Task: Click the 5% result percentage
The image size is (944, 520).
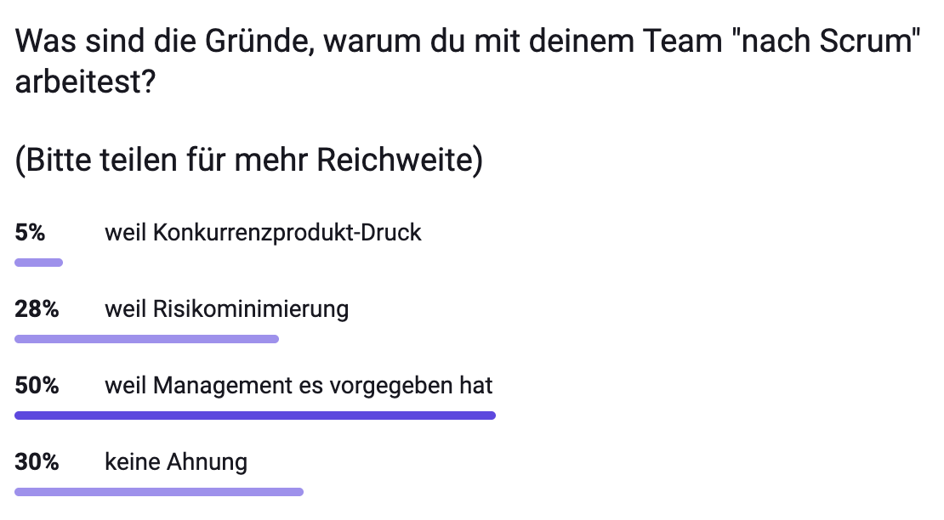Action: [x=30, y=233]
